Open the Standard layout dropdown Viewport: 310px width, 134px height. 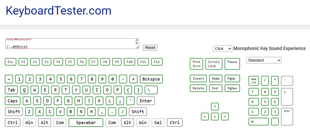coord(263,60)
